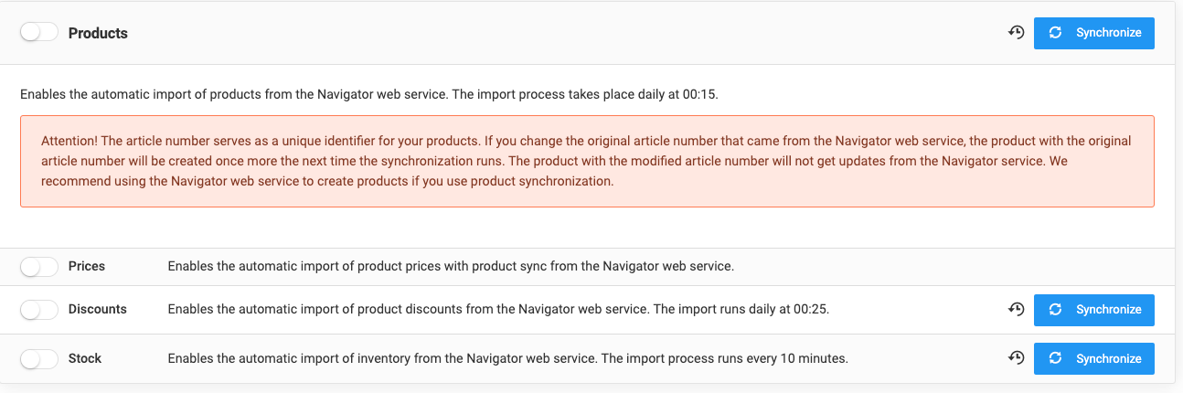Click the Stock inventory import description text

point(507,358)
